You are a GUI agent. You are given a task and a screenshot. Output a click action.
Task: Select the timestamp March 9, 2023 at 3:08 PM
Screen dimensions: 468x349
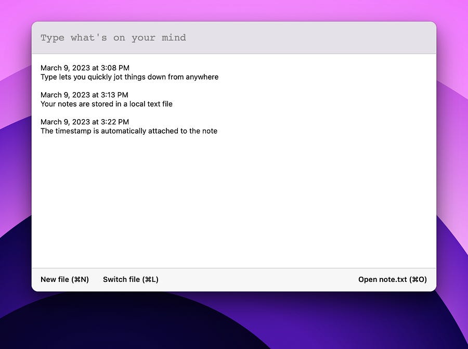click(x=85, y=68)
